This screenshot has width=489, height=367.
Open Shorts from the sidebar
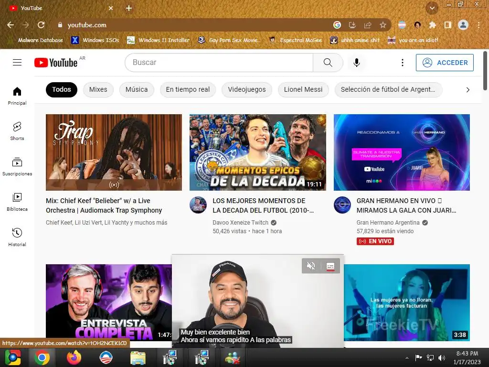click(17, 131)
